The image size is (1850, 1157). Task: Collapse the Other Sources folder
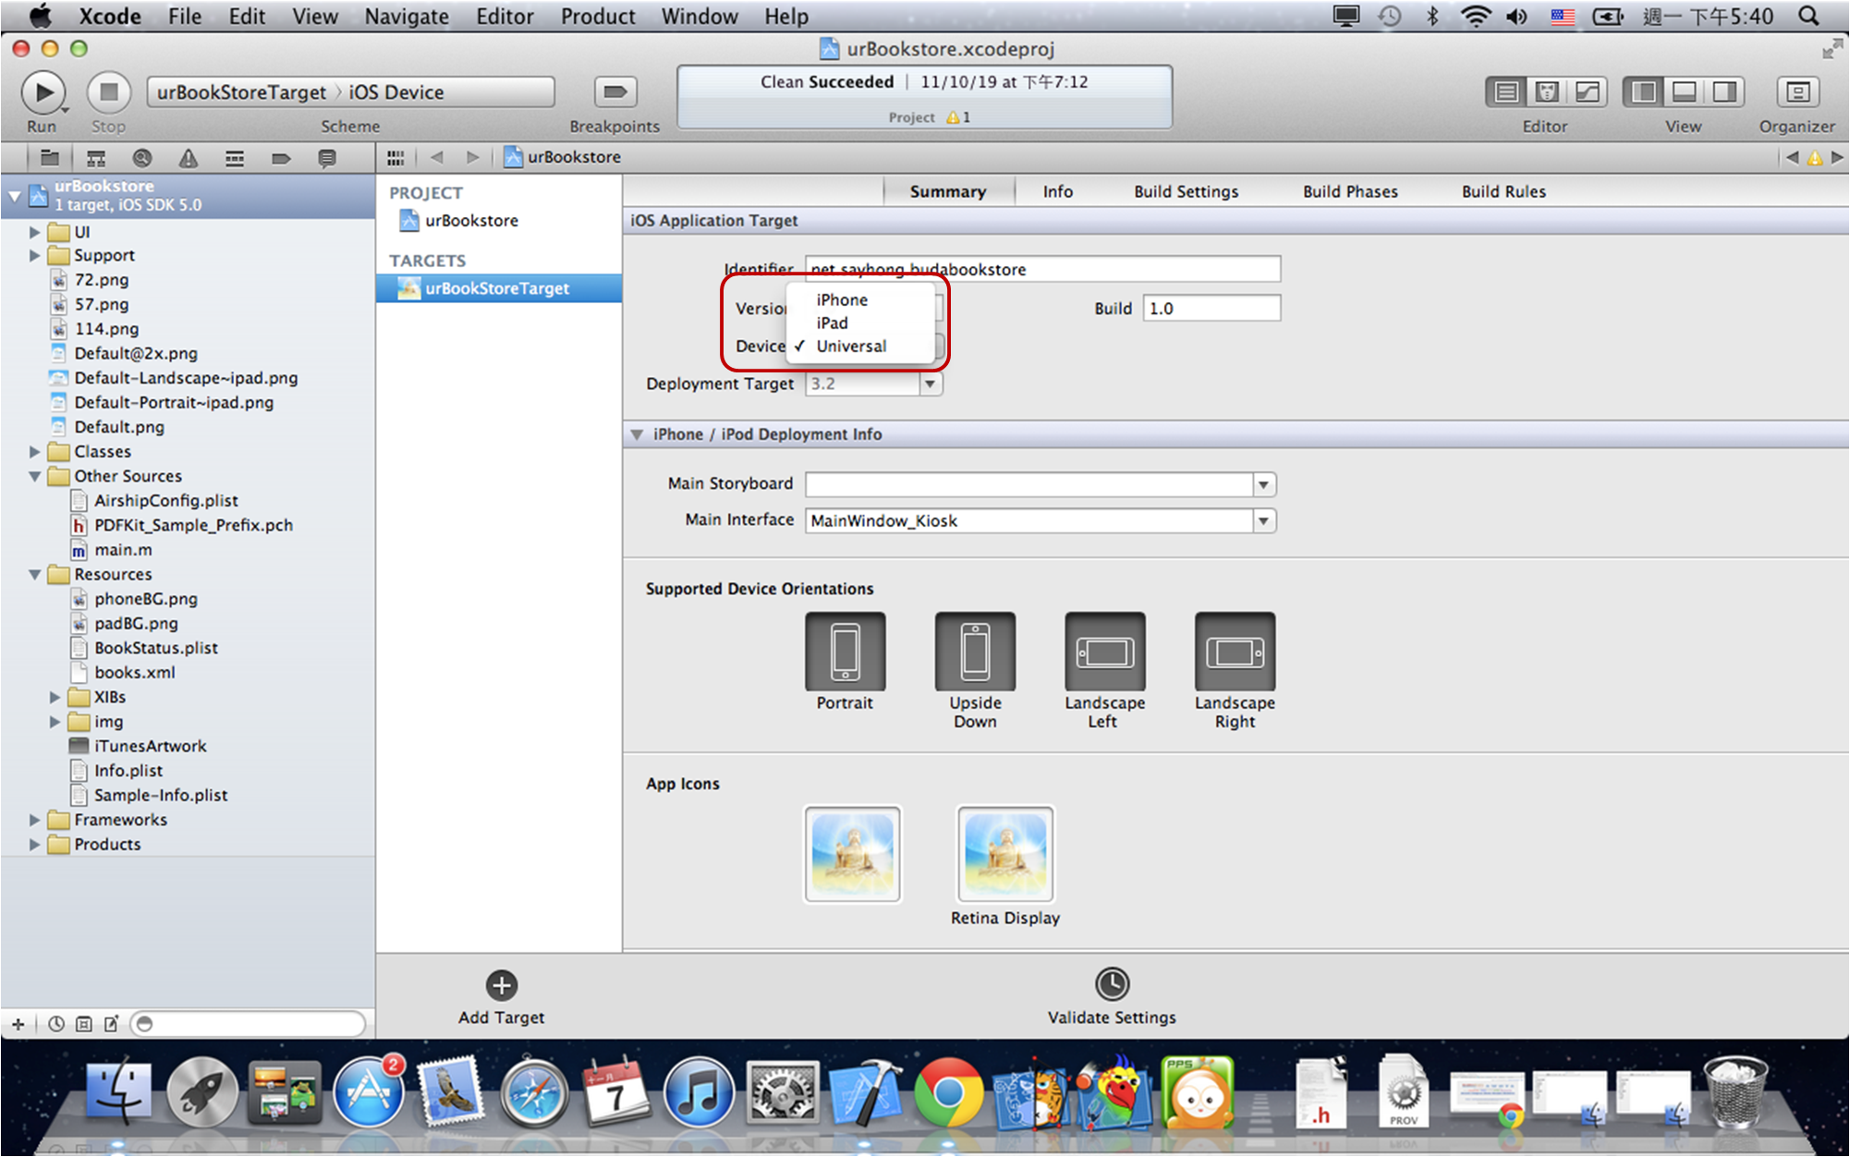coord(34,477)
